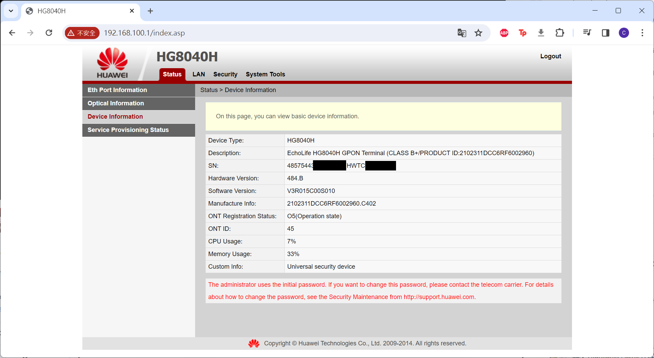654x358 pixels.
Task: View the not-secure site warning badge
Action: (x=82, y=33)
